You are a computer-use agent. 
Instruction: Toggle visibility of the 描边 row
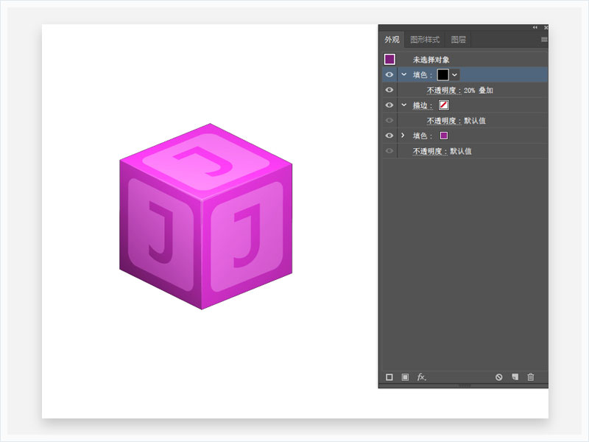click(389, 105)
